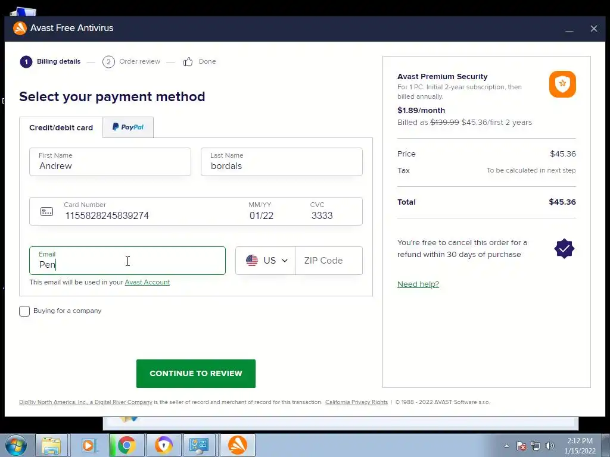Click the 'To be calculated in next step' tax text
This screenshot has height=457, width=610.
tap(531, 170)
